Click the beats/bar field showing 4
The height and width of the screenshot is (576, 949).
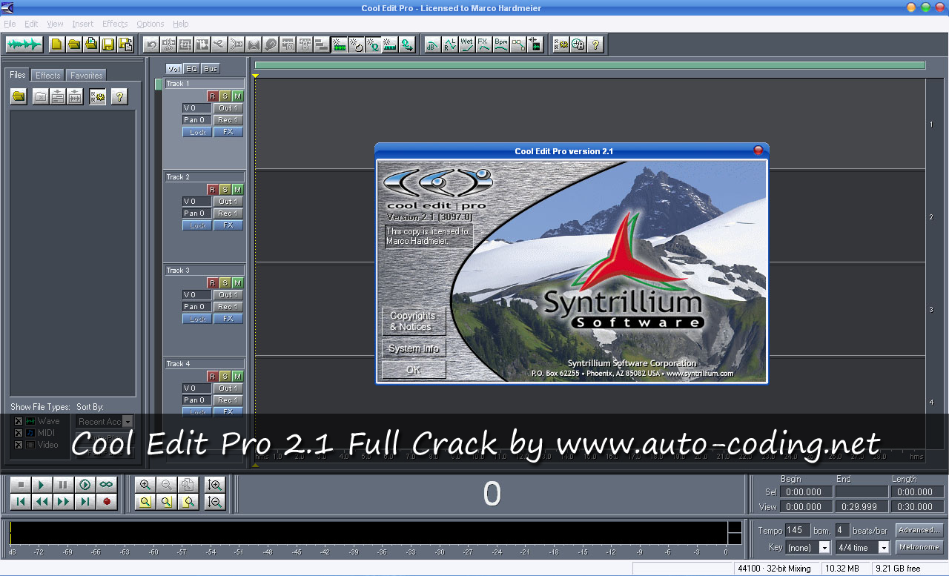pos(842,530)
